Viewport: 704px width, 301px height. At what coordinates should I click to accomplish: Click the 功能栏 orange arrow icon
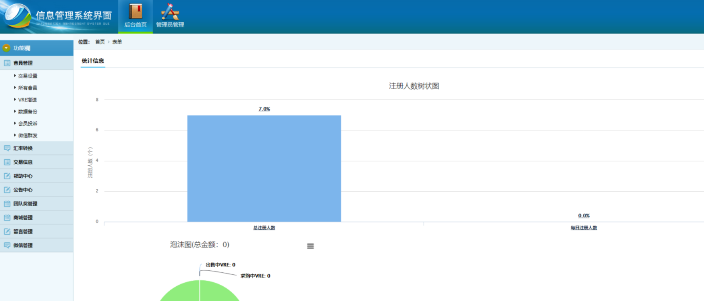pos(6,48)
